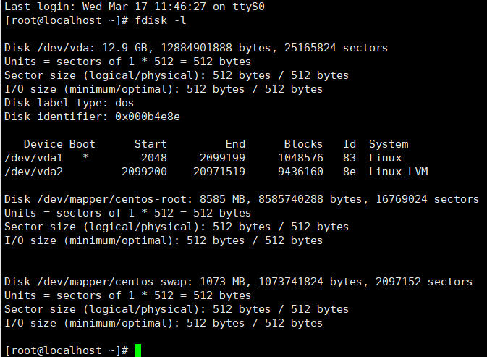Click the bottom [root@localhost ~]# prompt
This screenshot has width=487, height=357.
click(x=67, y=350)
